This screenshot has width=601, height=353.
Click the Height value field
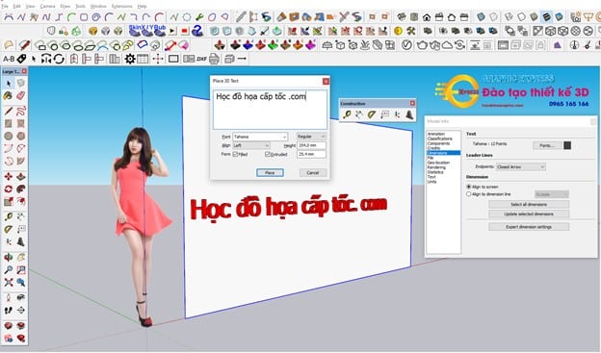pos(312,145)
